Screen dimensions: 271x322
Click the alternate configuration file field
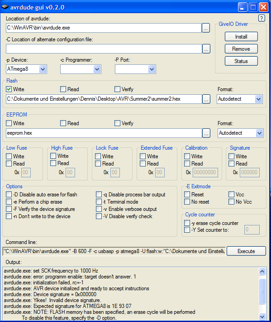pos(104,49)
